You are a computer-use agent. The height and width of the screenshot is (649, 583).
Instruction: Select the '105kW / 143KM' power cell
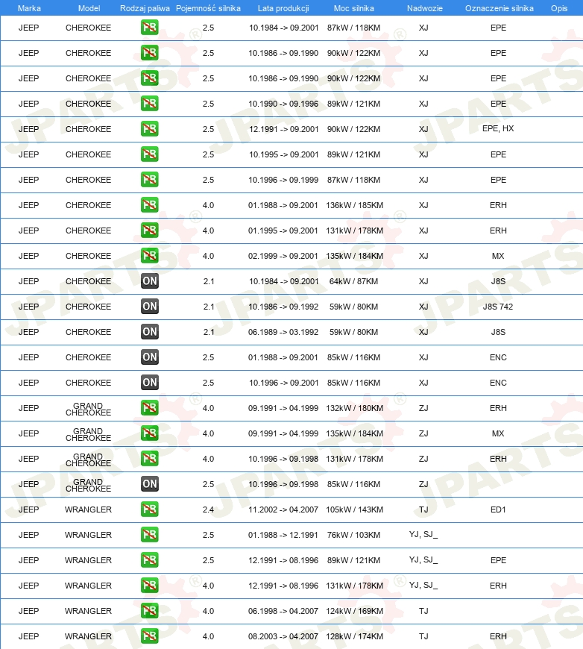pyautogui.click(x=355, y=510)
